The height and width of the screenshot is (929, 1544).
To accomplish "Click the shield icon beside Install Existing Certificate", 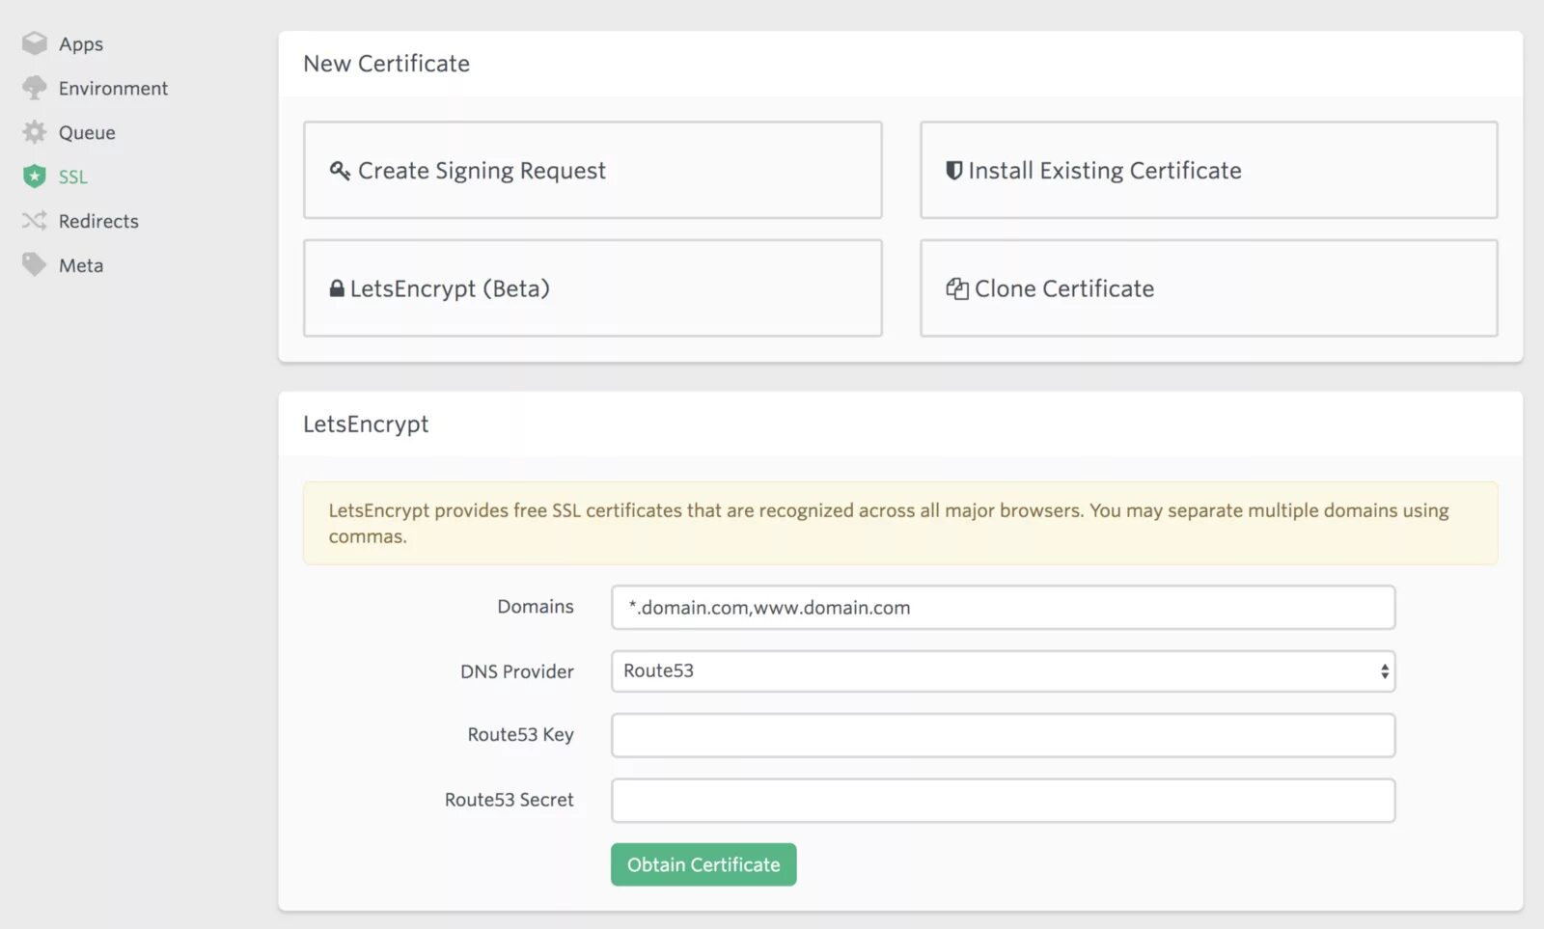I will 953,171.
